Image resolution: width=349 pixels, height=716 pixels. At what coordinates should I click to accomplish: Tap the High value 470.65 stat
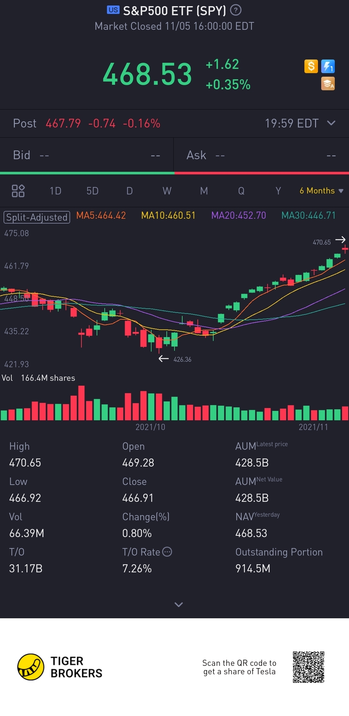coord(25,463)
